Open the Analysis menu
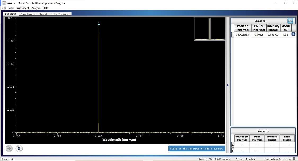The width and height of the screenshot is (298, 161). (36, 8)
